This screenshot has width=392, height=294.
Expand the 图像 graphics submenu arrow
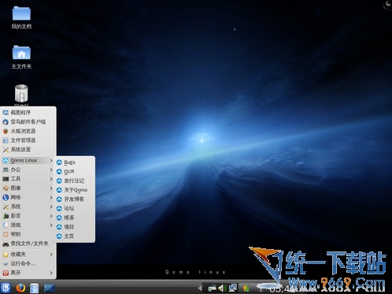pyautogui.click(x=51, y=188)
